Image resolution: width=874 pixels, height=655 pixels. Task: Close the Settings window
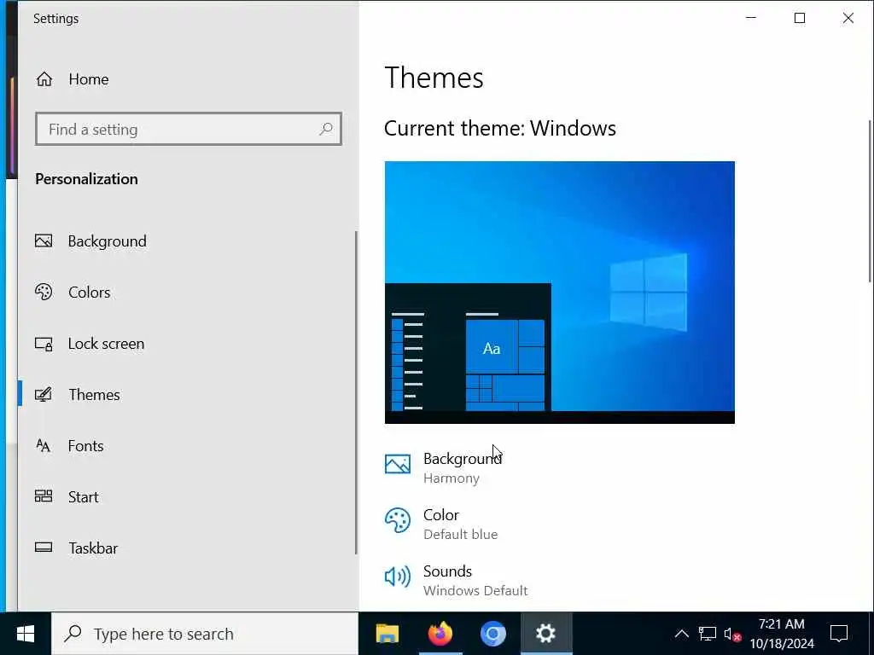click(x=848, y=18)
